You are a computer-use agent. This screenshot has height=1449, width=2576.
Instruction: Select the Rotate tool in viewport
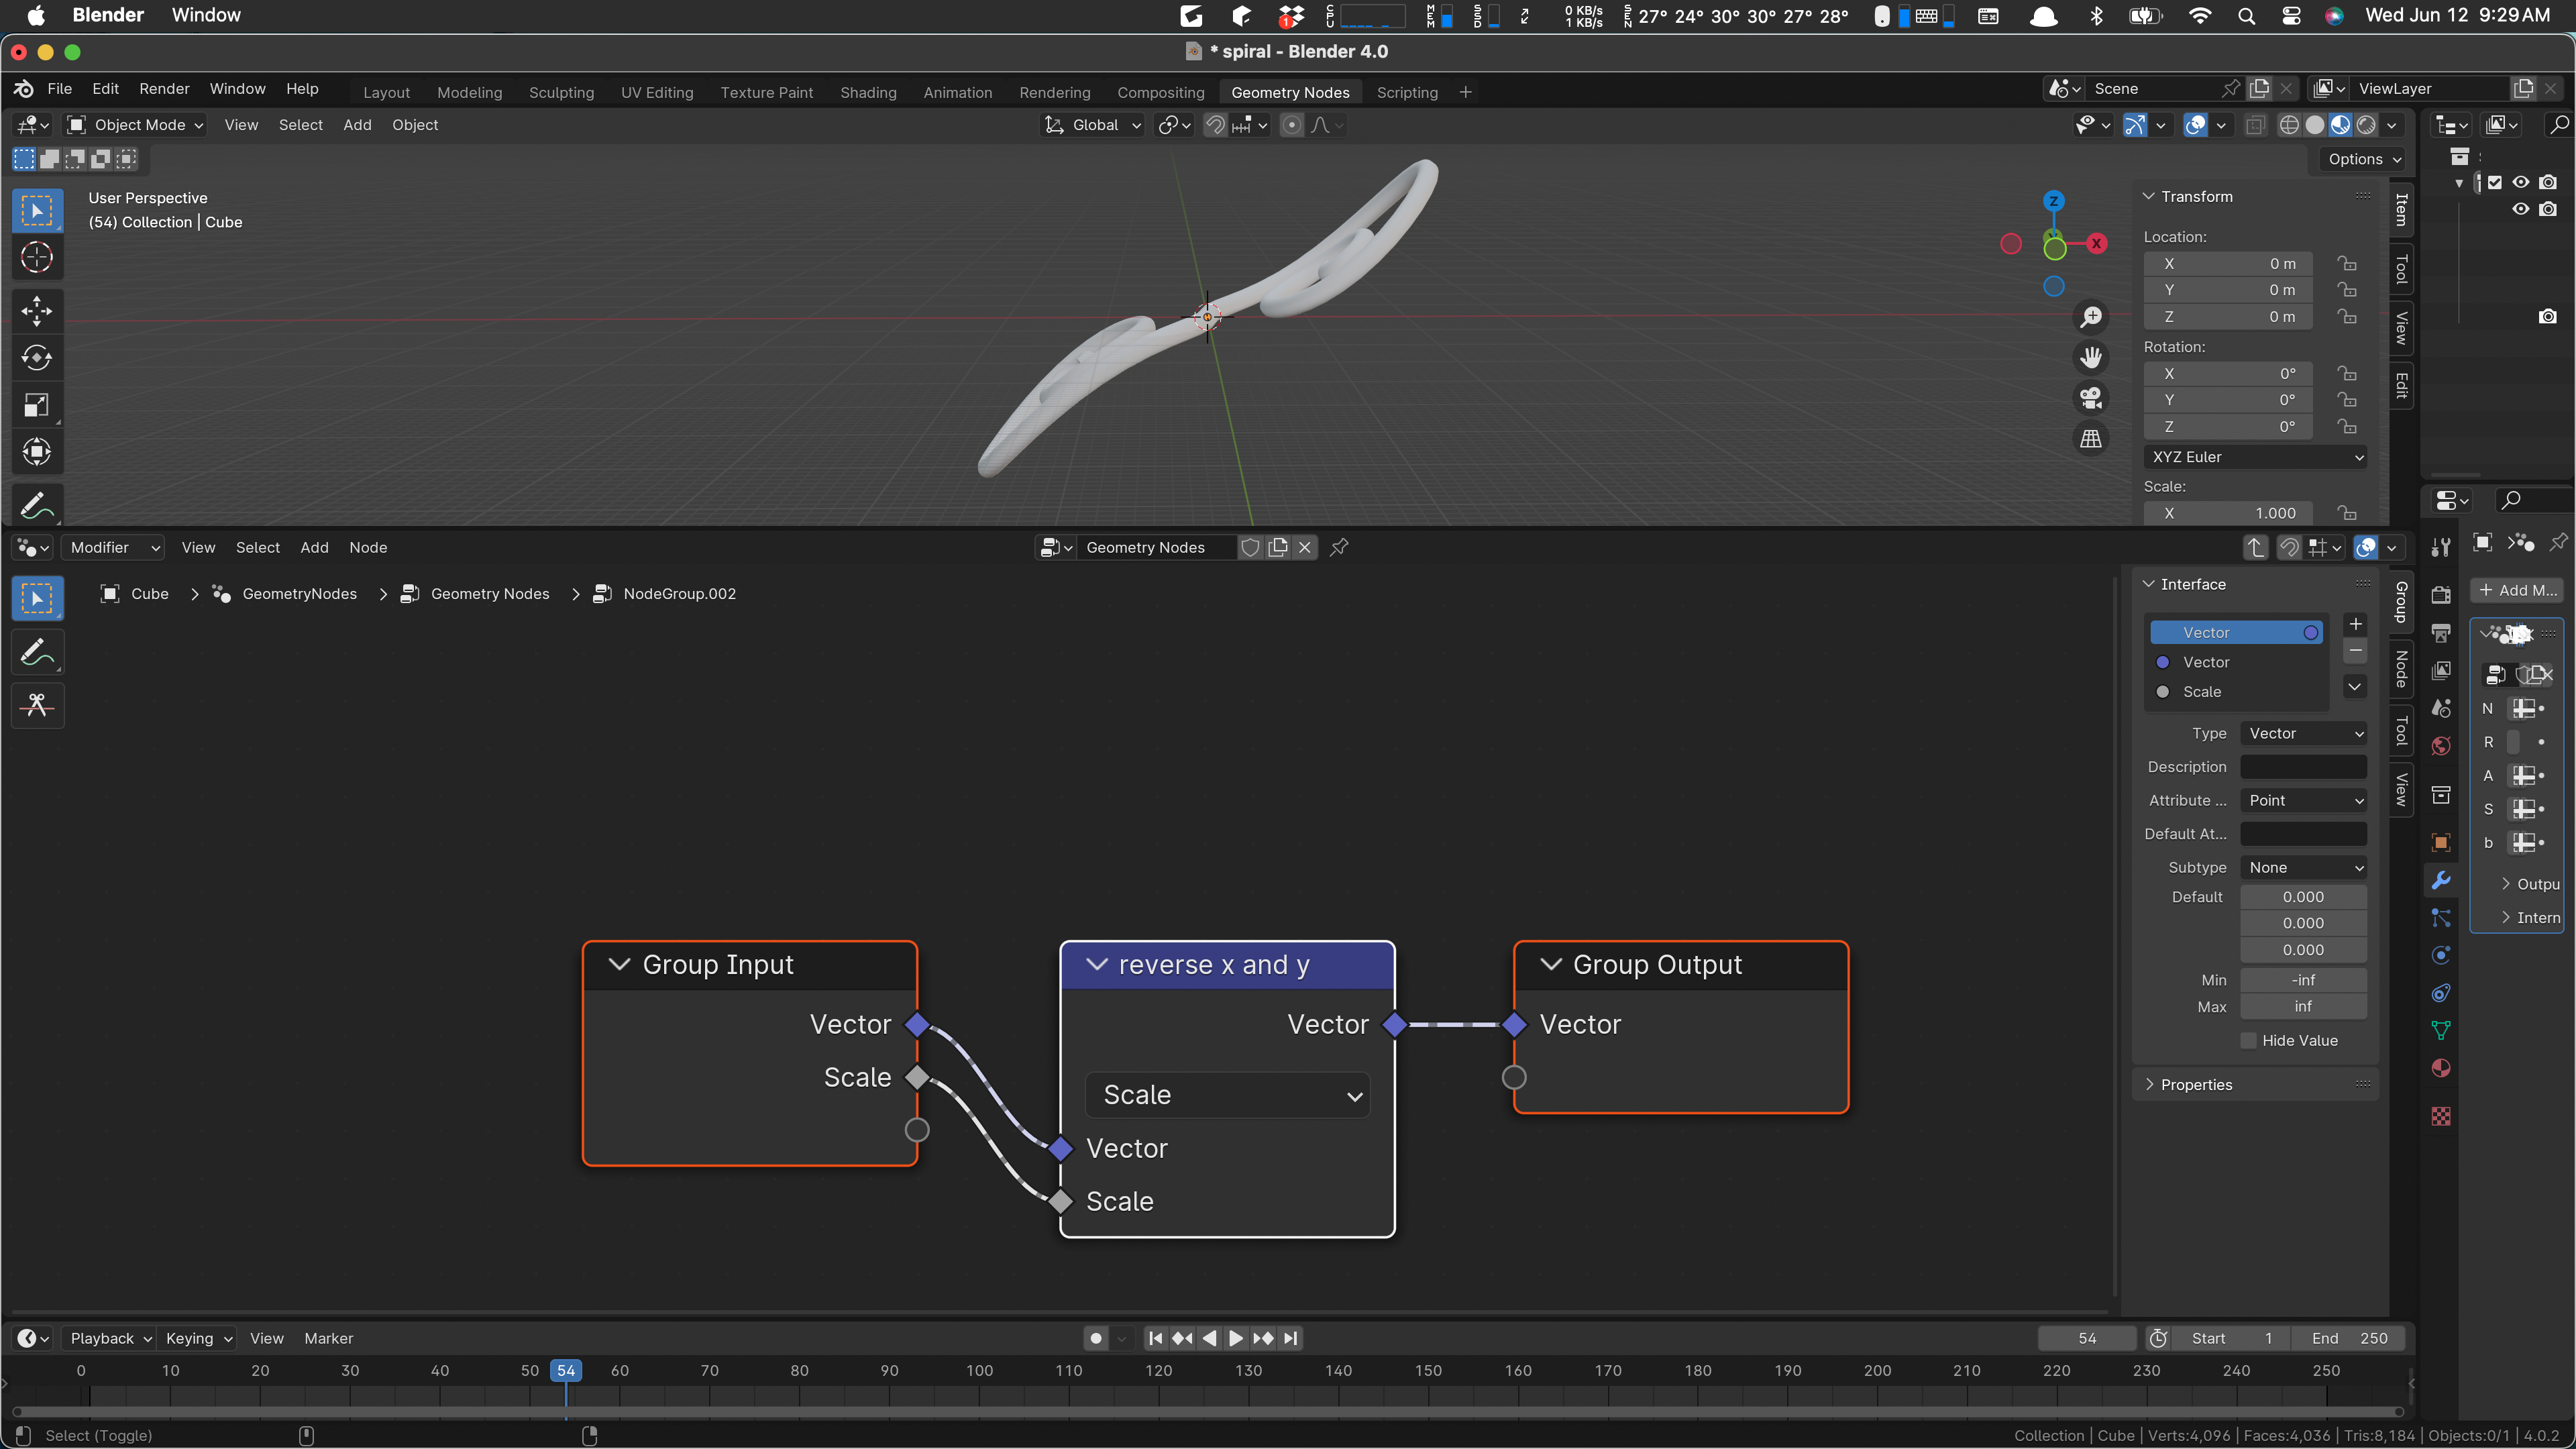click(37, 358)
